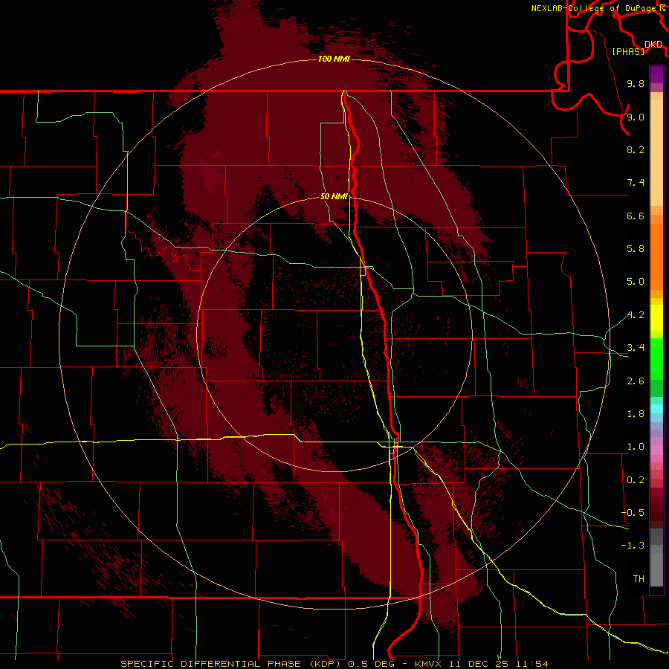Click the 2.6 scale value

tap(636, 381)
